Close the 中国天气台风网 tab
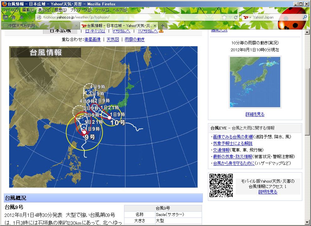 (76, 26)
